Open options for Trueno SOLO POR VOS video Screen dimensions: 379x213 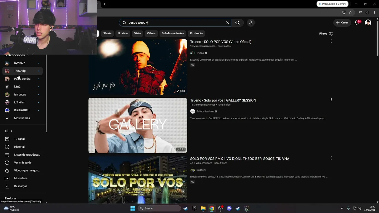(331, 41)
